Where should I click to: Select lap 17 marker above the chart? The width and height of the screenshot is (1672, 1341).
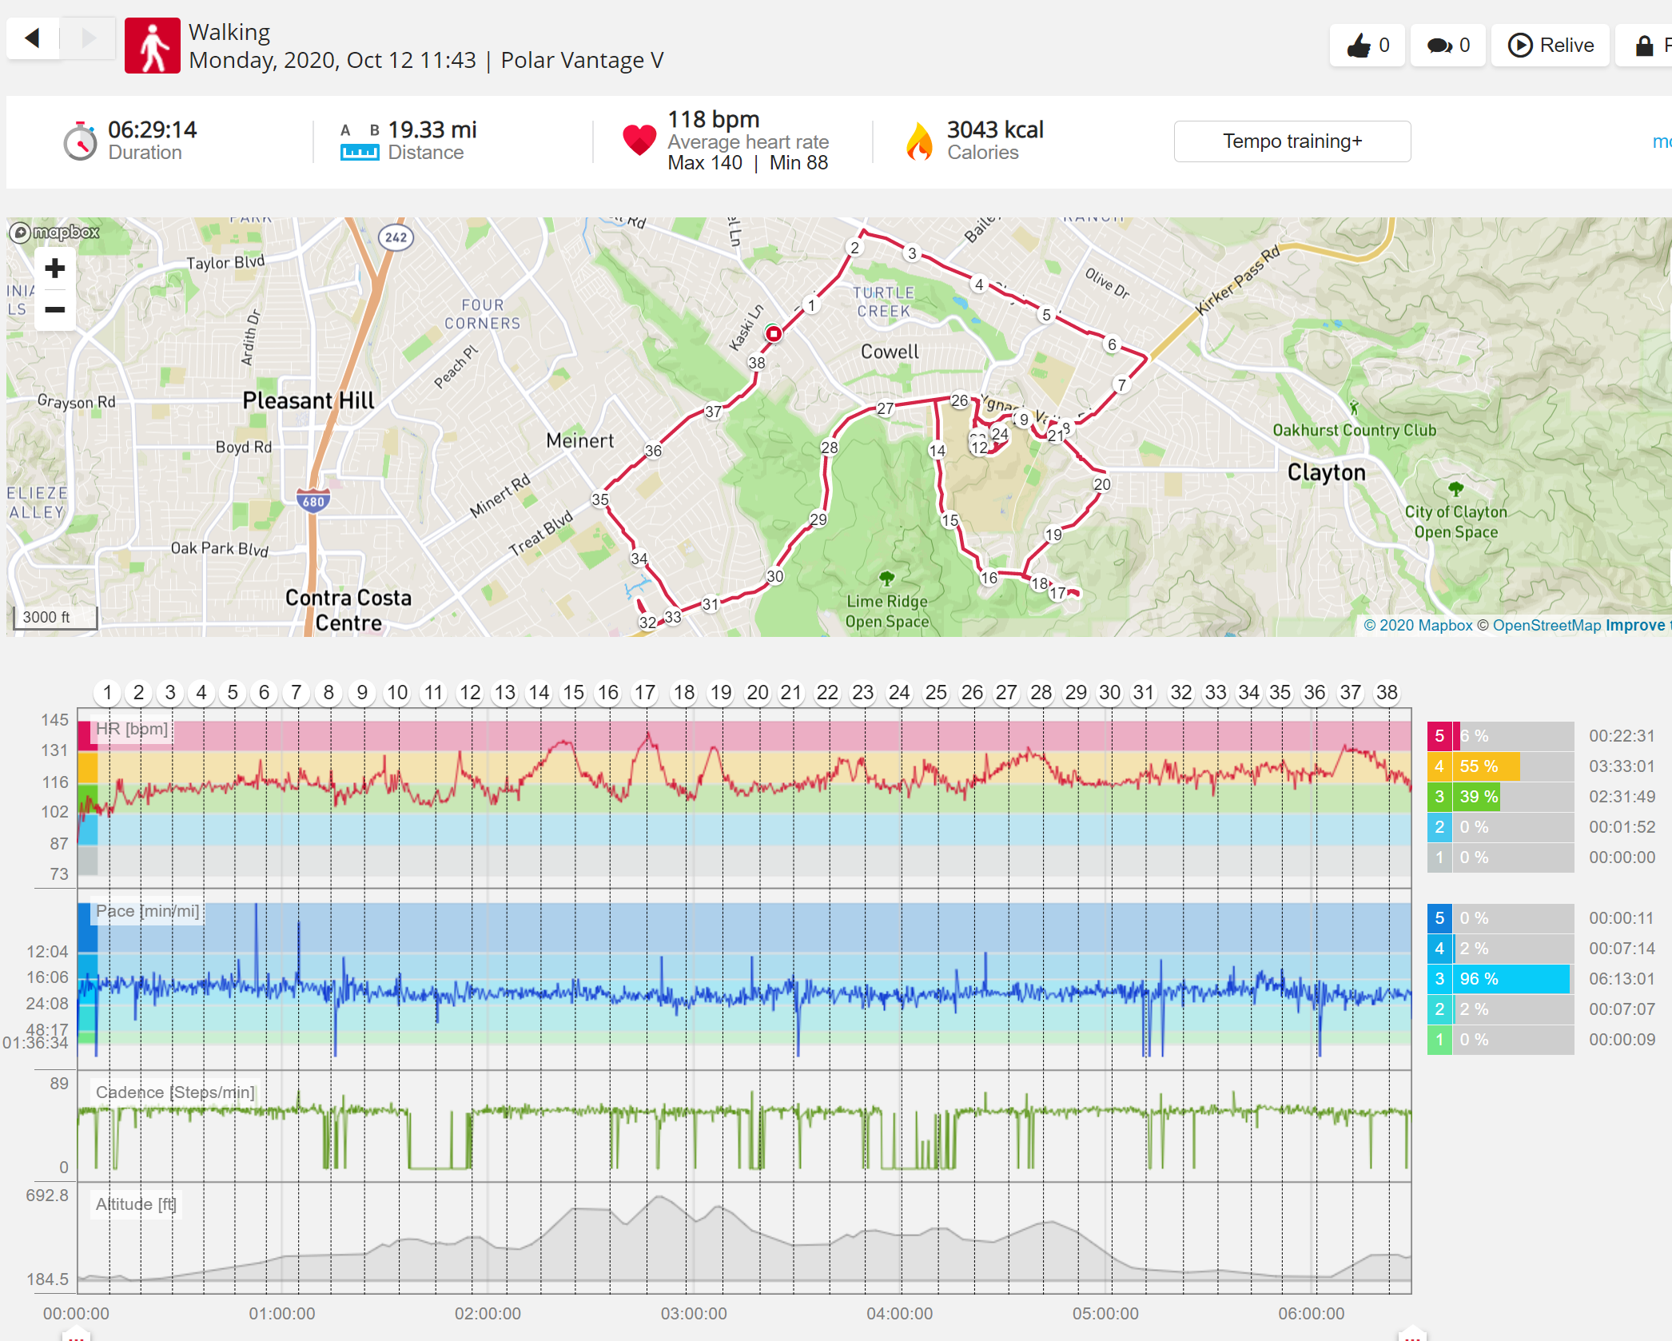[x=644, y=692]
